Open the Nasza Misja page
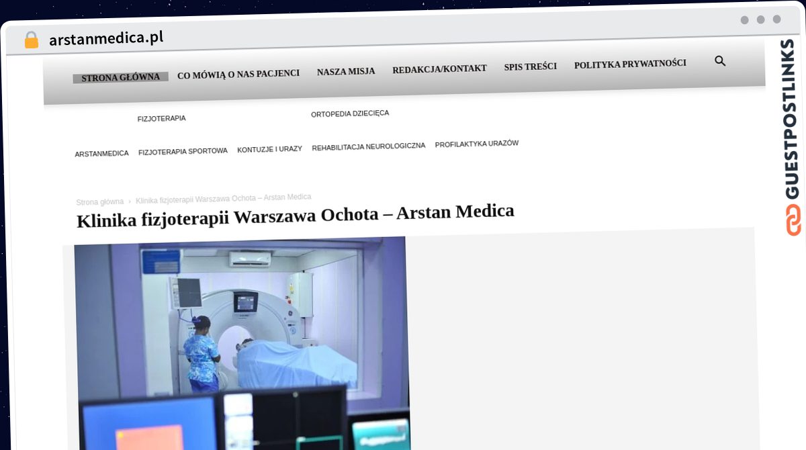This screenshot has height=450, width=806. pos(346,71)
